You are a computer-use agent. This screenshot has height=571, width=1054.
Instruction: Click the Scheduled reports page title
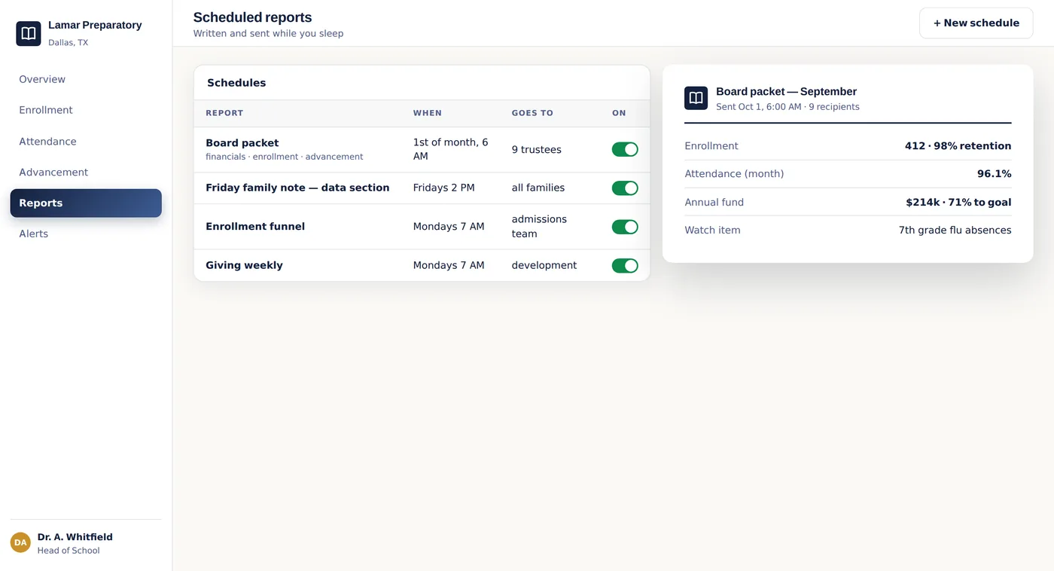coord(252,17)
